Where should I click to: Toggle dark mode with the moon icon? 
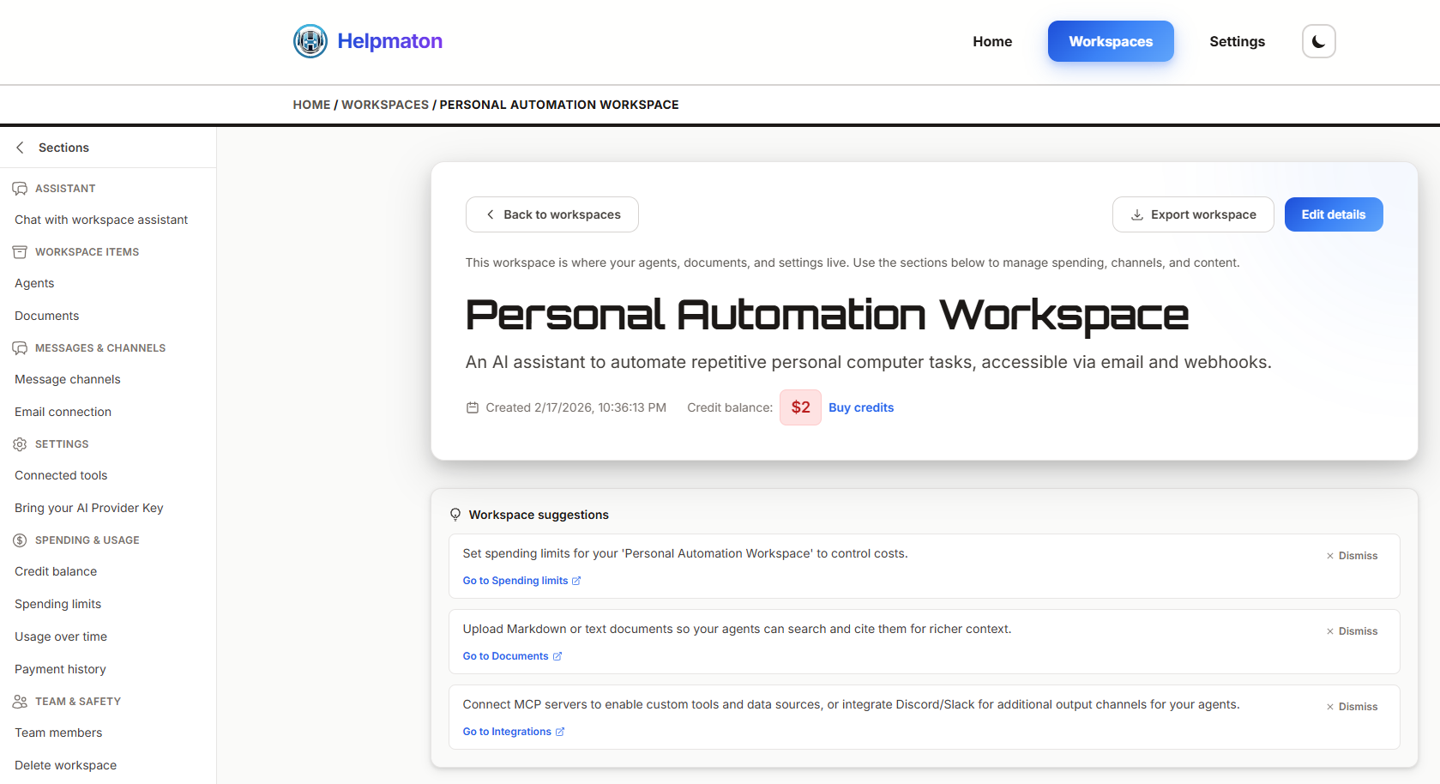1318,40
